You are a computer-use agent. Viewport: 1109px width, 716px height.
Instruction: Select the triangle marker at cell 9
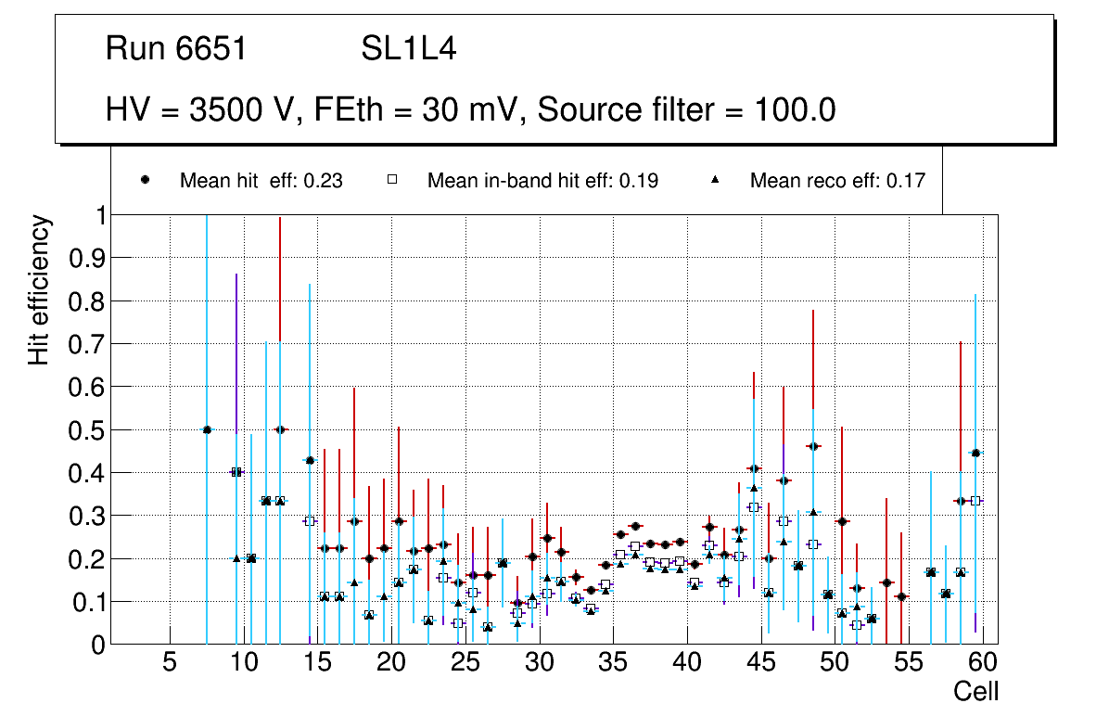[x=236, y=558]
